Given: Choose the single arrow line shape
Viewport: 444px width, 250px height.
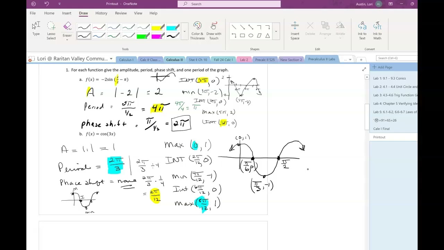Looking at the screenshot, I should (242, 27).
